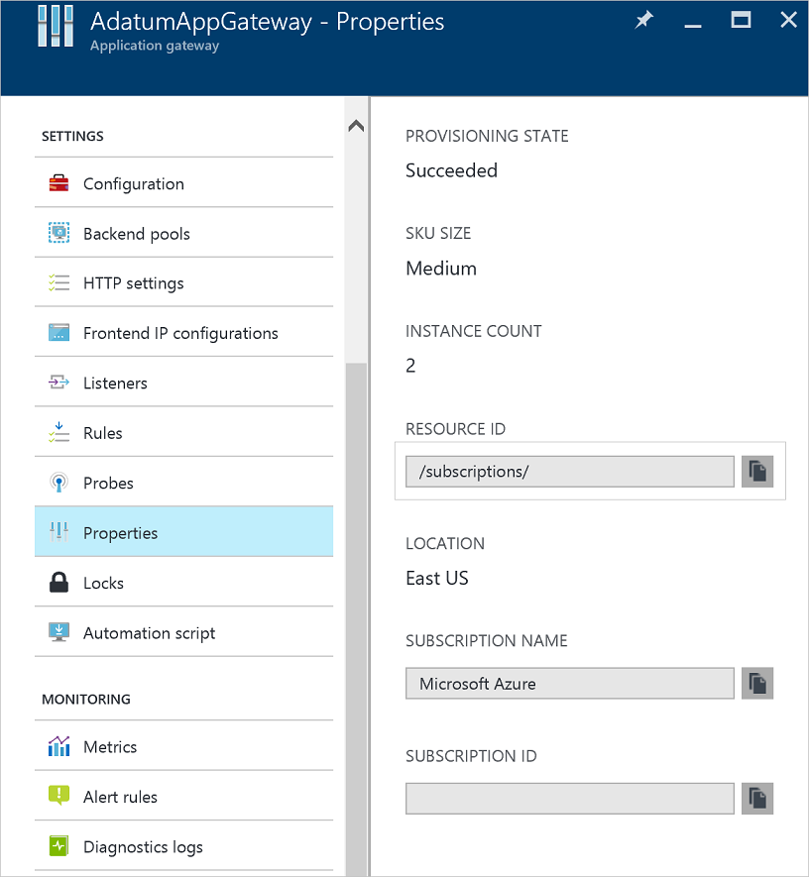Viewport: 809px width, 877px height.
Task: Click the Resource ID text field
Action: point(569,472)
